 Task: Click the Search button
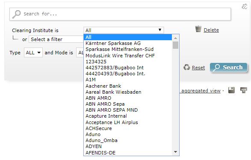[229, 68]
